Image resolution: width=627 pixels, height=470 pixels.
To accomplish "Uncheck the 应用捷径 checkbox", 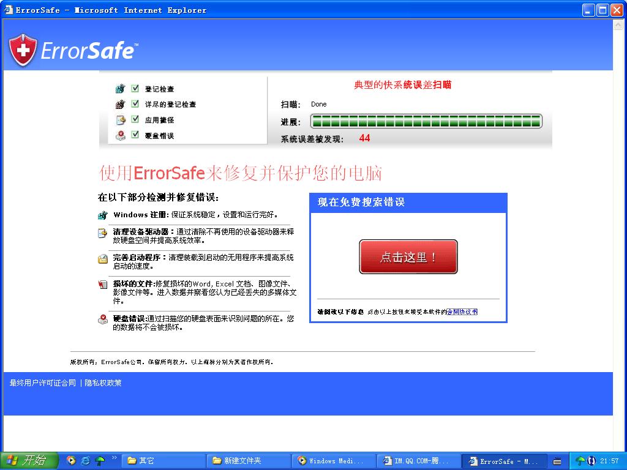I will (x=135, y=119).
